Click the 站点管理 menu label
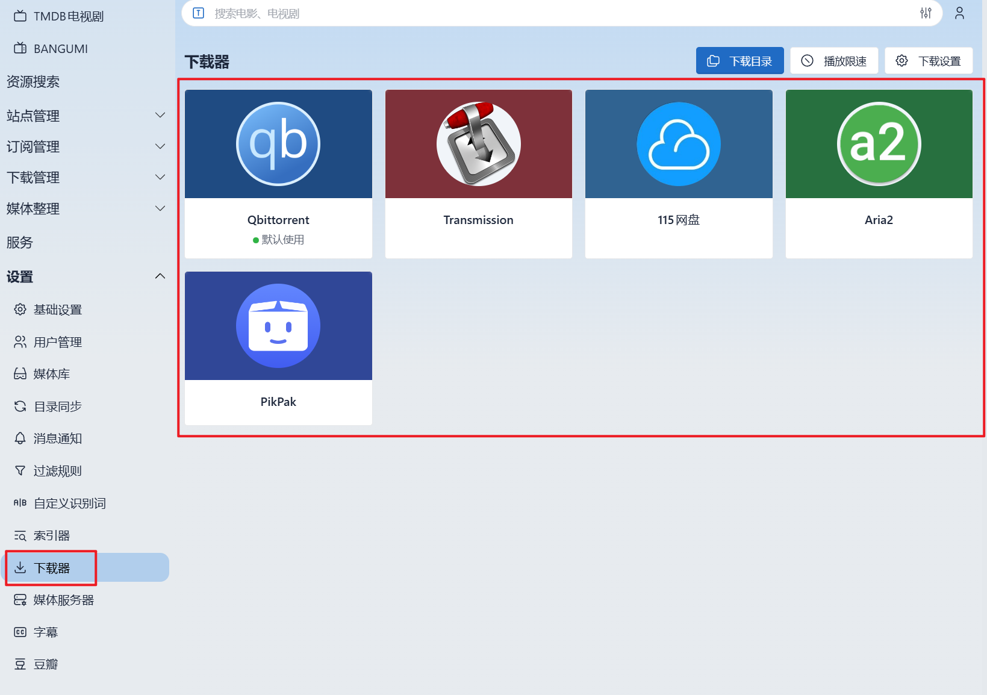Image resolution: width=987 pixels, height=695 pixels. click(x=33, y=116)
